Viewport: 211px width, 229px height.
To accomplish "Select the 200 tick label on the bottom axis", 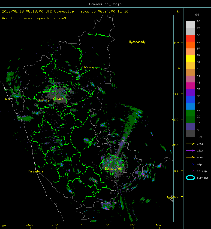I will pyautogui.click(x=132, y=225).
